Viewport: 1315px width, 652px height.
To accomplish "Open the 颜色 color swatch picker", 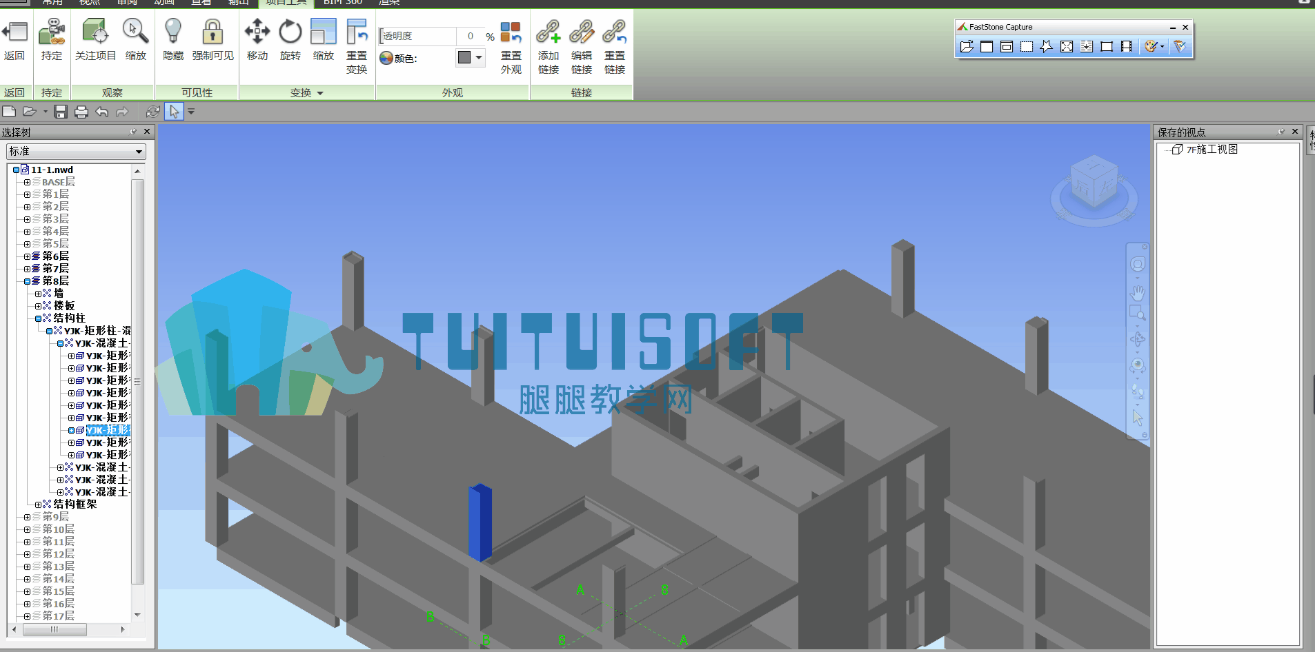I will [x=471, y=57].
